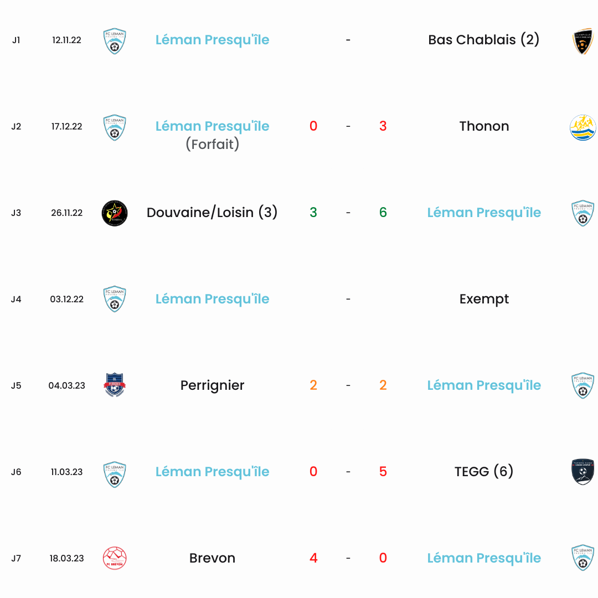Open Léman Presqu'île link in J3 match

pyautogui.click(x=484, y=213)
